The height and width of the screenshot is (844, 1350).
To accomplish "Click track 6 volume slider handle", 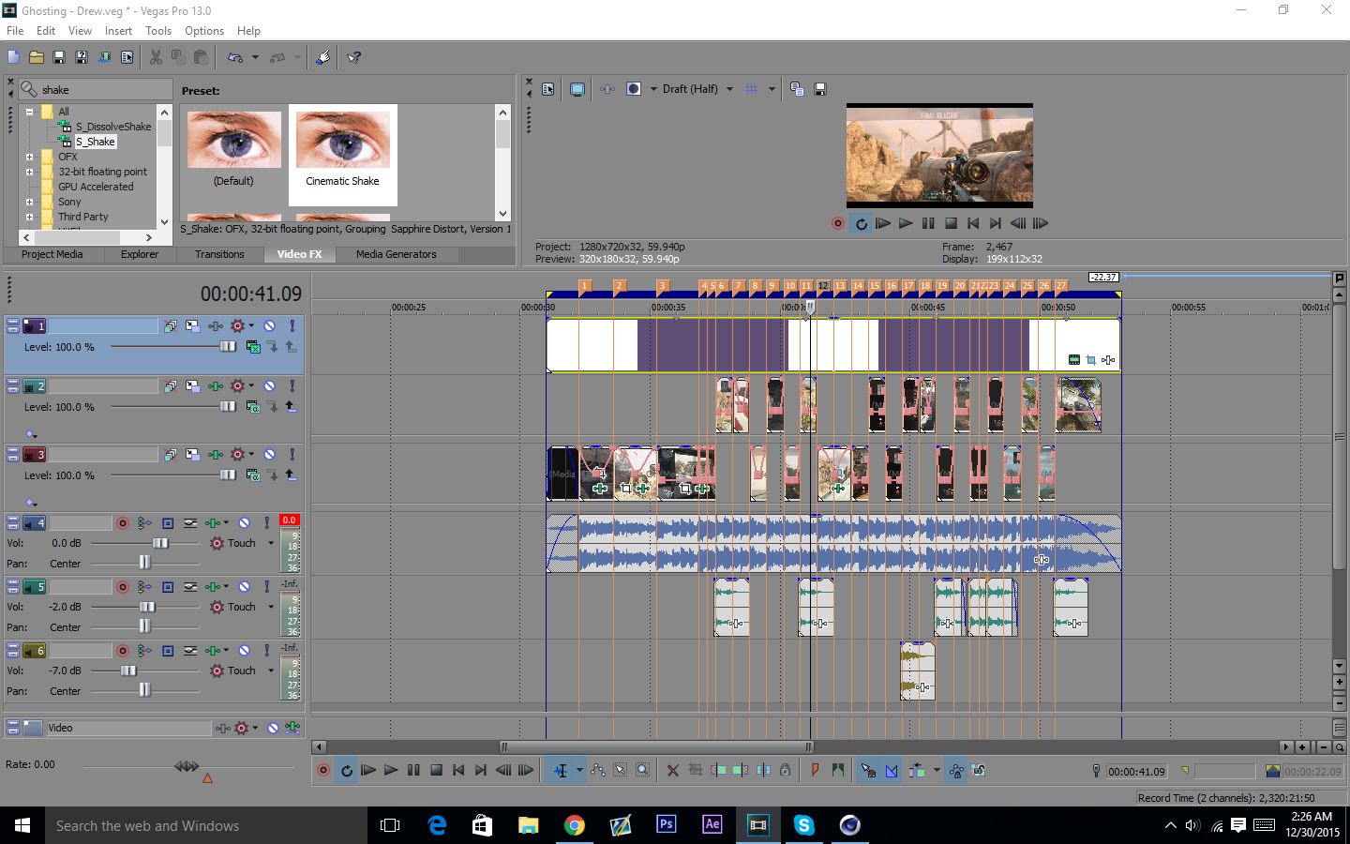I will (x=128, y=671).
